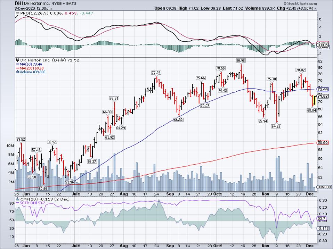Click the volume bars icon in the legend
The height and width of the screenshot is (249, 333).
[18, 72]
